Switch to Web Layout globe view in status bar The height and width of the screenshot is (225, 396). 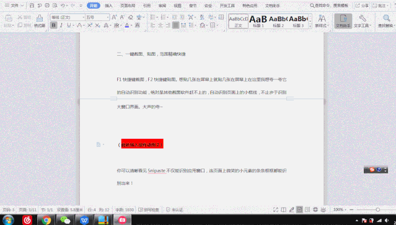[x=315, y=210]
